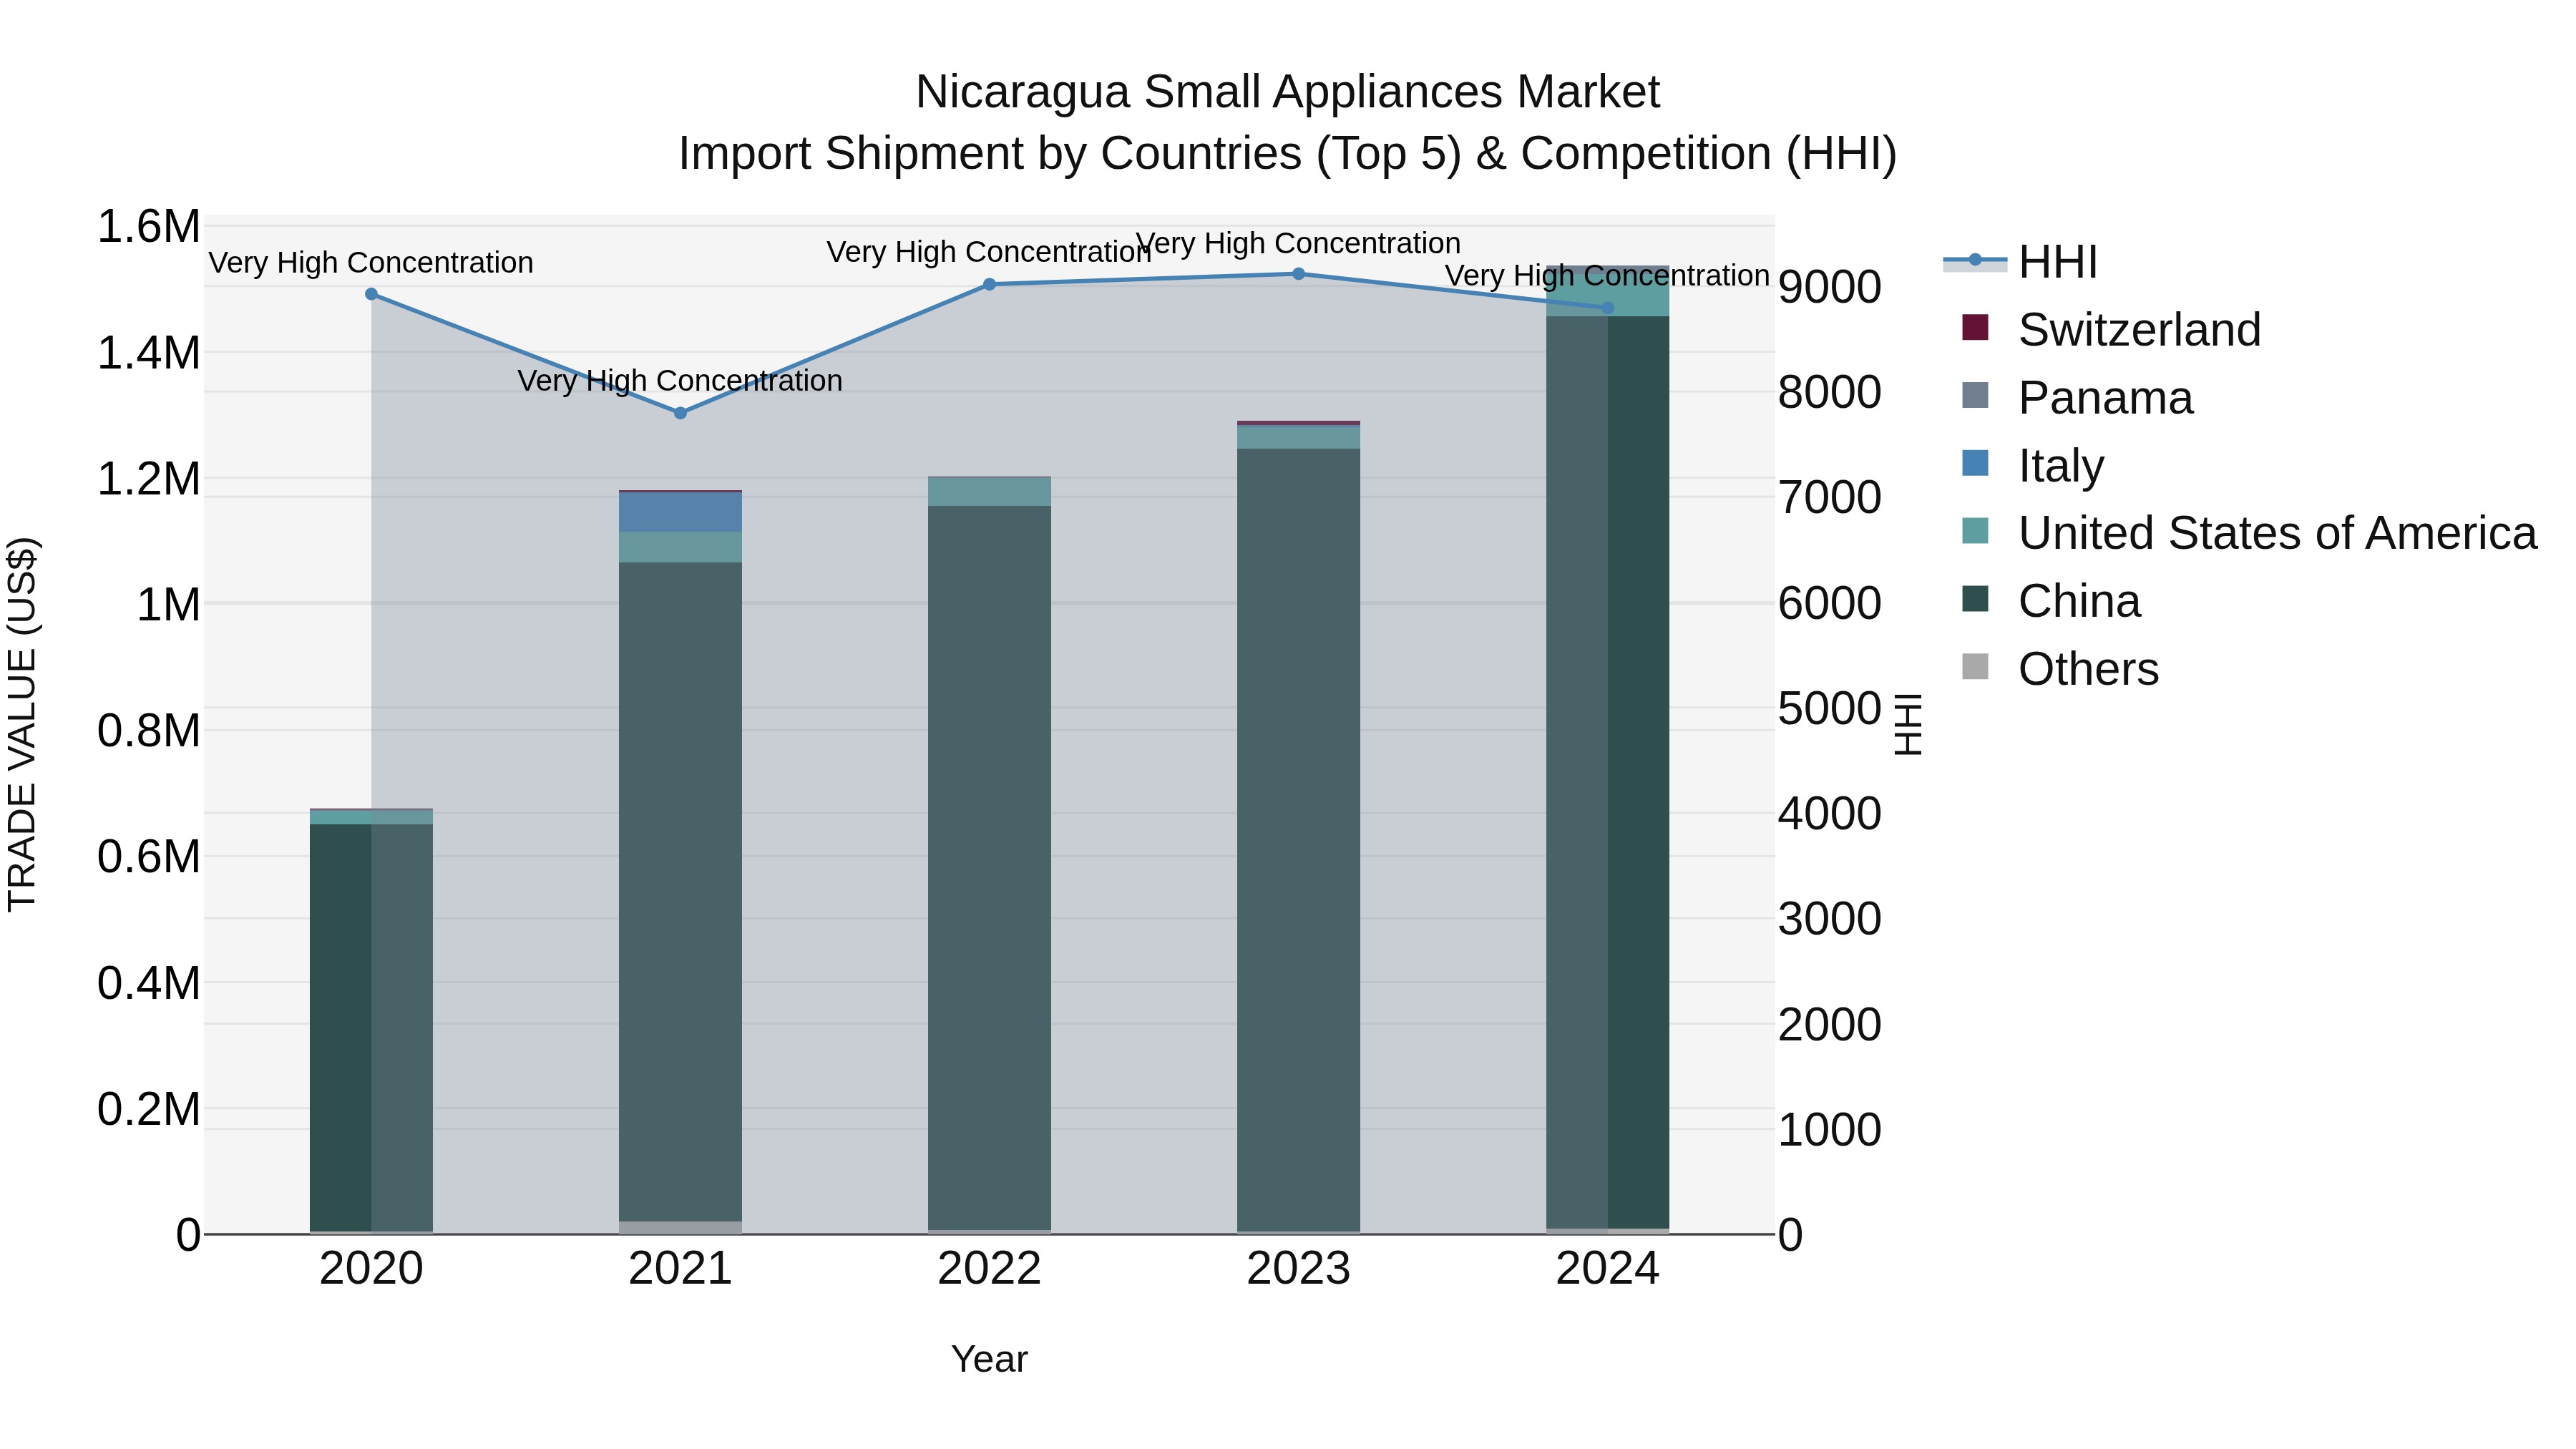Click Very High Concentration annotation above 2024

[1607, 275]
